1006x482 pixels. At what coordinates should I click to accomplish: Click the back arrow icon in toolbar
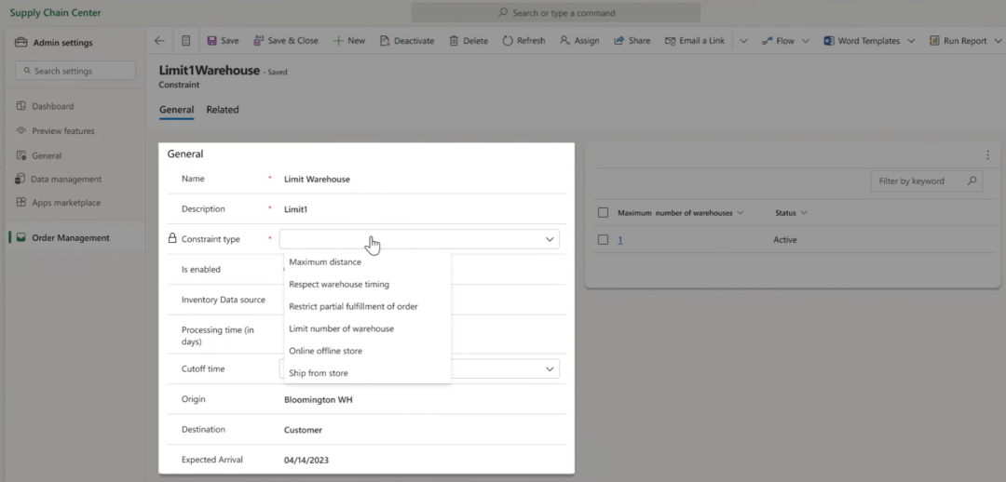coord(159,41)
